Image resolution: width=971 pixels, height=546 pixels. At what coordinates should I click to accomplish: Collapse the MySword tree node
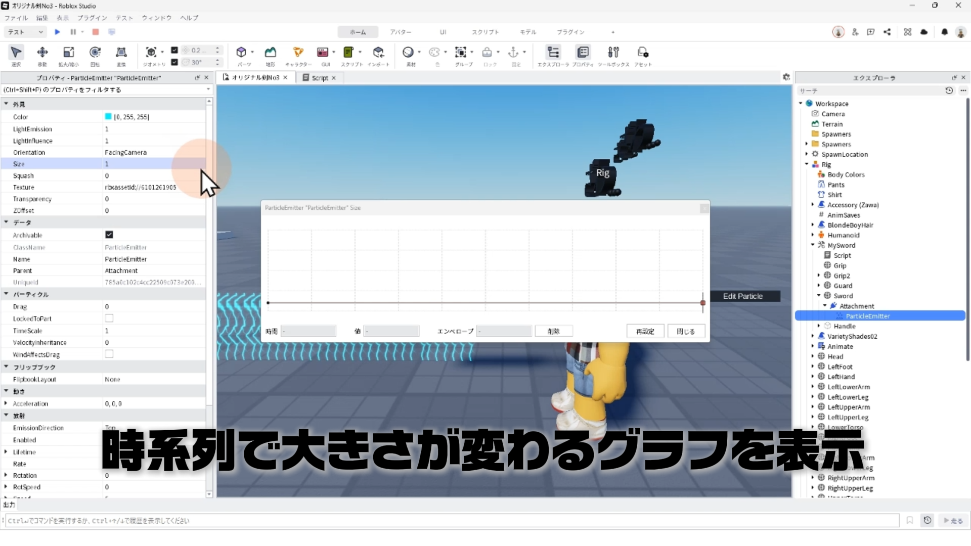pos(813,245)
